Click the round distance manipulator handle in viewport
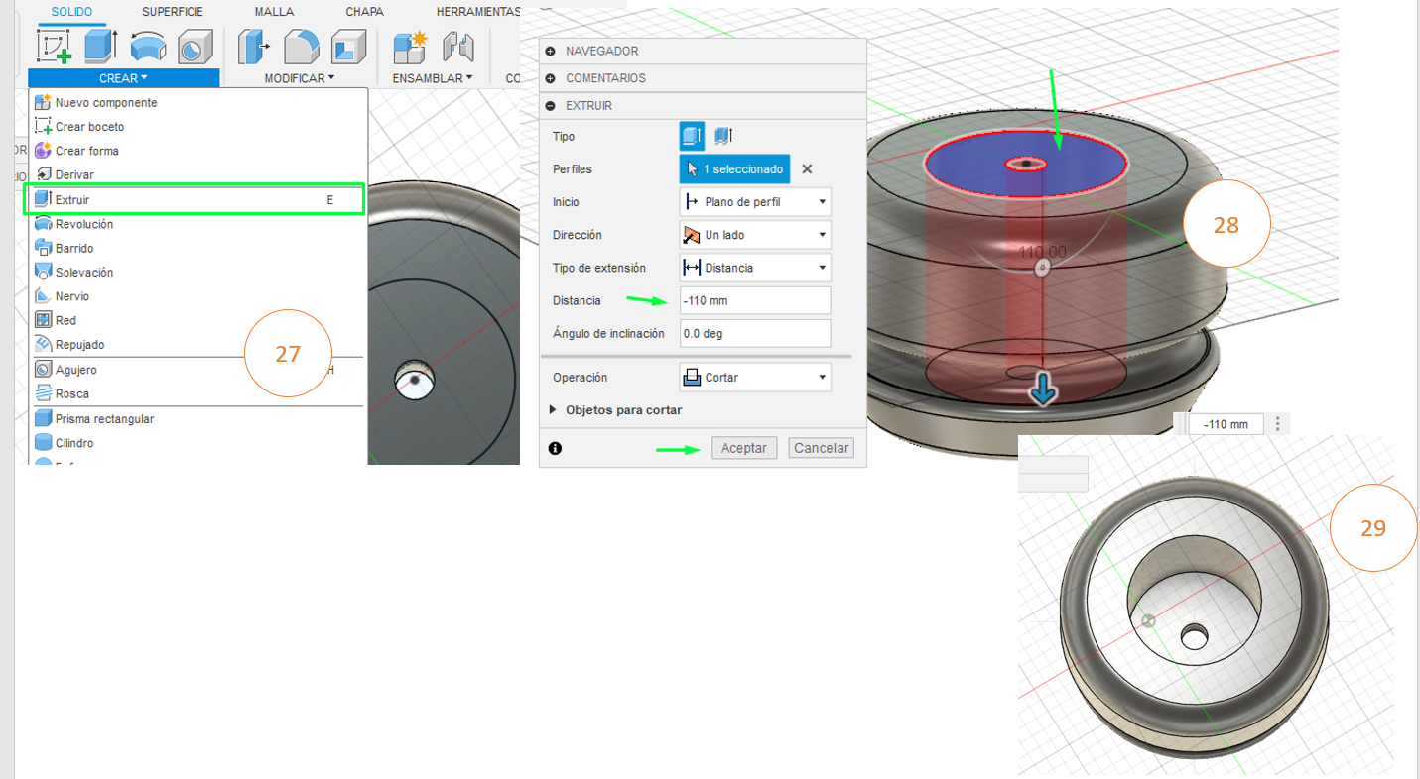This screenshot has width=1420, height=779. pos(1041,269)
